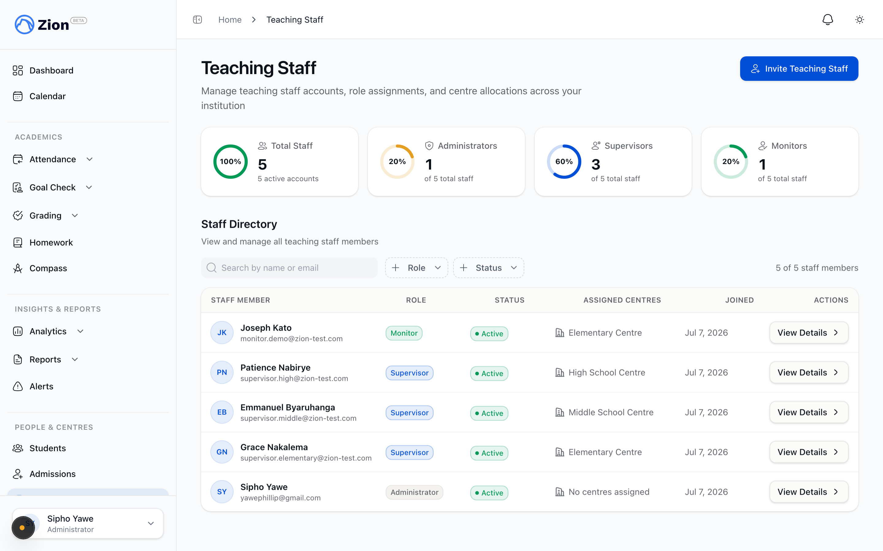
Task: Click the Compass icon in sidebar
Action: 17,268
